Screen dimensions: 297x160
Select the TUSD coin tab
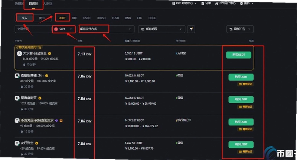[115, 18]
